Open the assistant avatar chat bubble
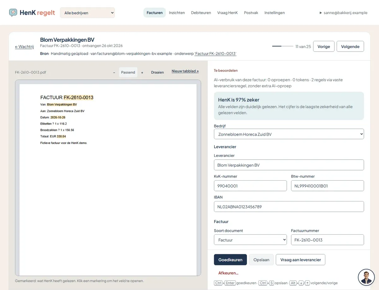The image size is (379, 290). (x=366, y=277)
